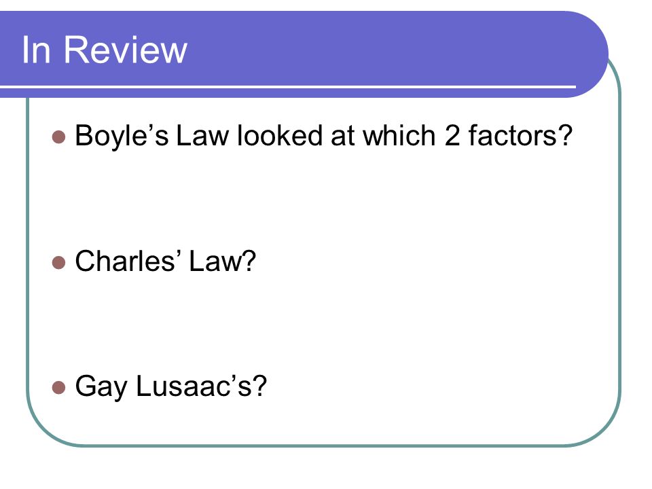Click the purple header banner's rounded right end
Viewport: 652px width, 489px height.
(590, 54)
